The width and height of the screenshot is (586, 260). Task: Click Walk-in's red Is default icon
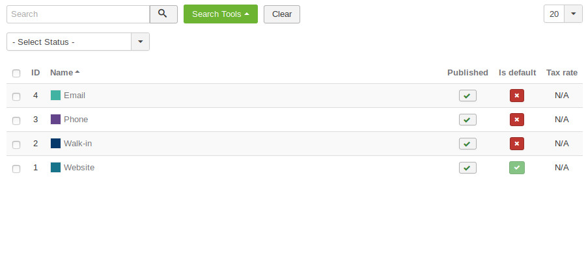(517, 144)
